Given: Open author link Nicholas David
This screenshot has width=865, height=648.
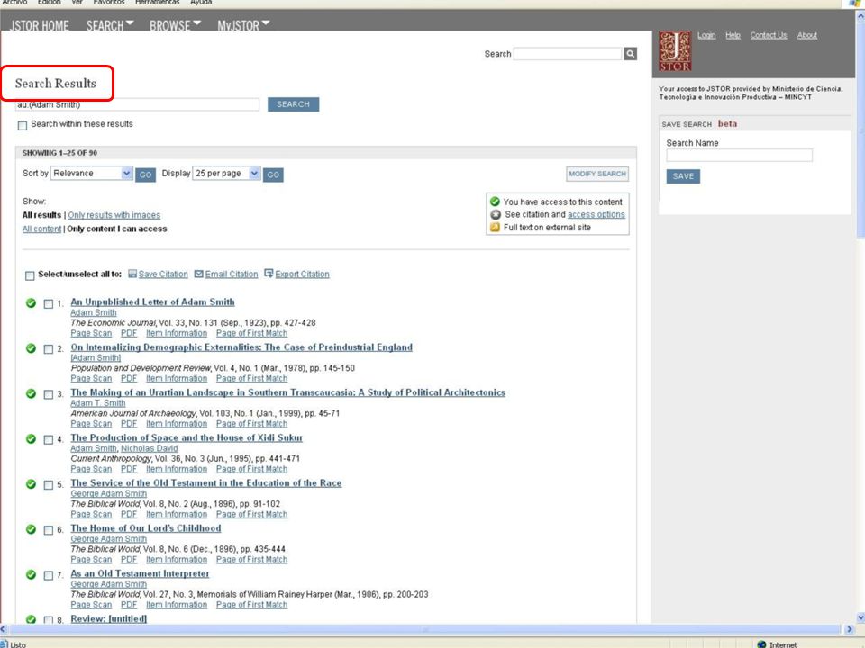Looking at the screenshot, I should pos(149,448).
